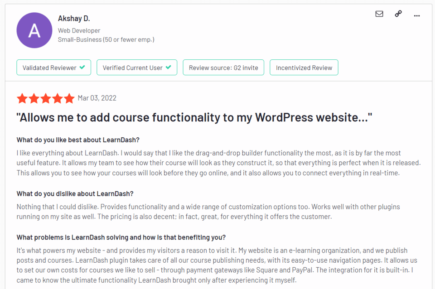Click the Incentivized Review badge
This screenshot has width=435, height=289.
[x=304, y=67]
